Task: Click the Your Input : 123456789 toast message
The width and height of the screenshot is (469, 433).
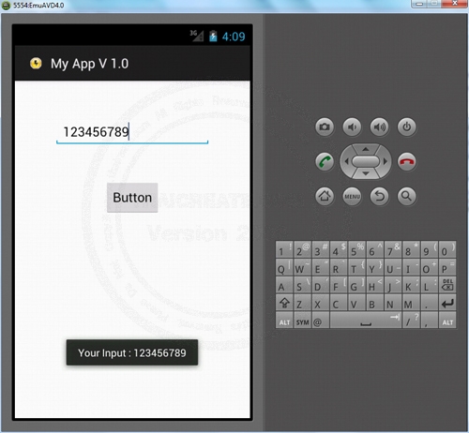Action: click(132, 352)
